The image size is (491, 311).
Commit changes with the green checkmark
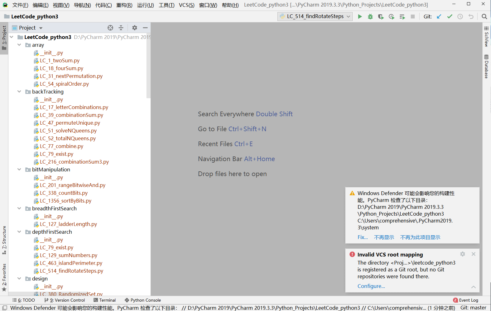(x=450, y=17)
